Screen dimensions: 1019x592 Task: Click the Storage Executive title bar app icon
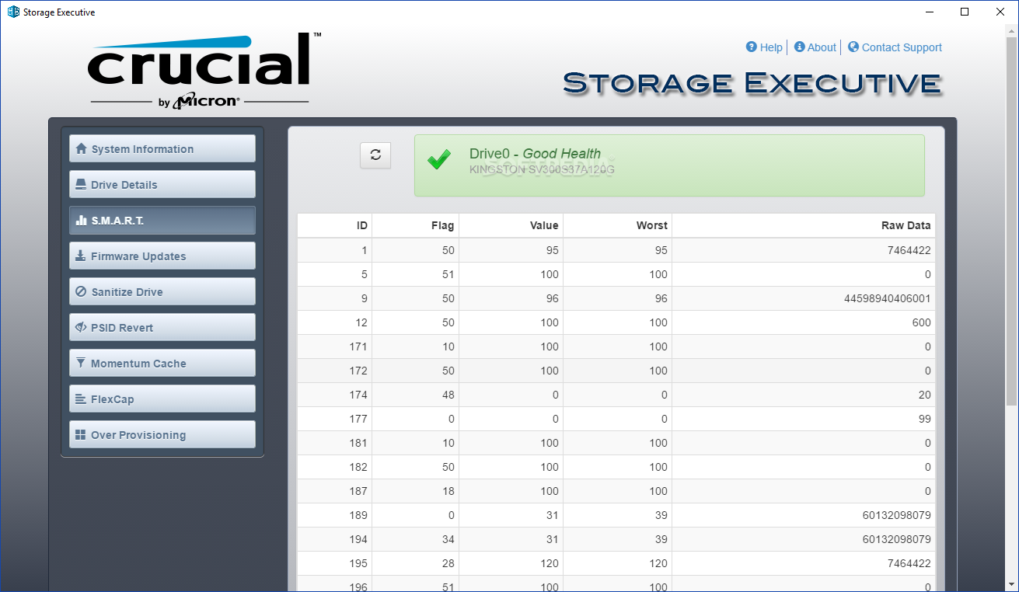click(x=13, y=12)
